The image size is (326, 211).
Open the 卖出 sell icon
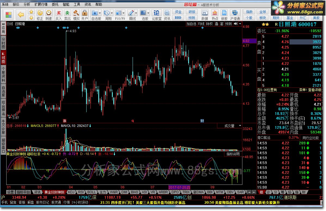[x=67, y=13]
